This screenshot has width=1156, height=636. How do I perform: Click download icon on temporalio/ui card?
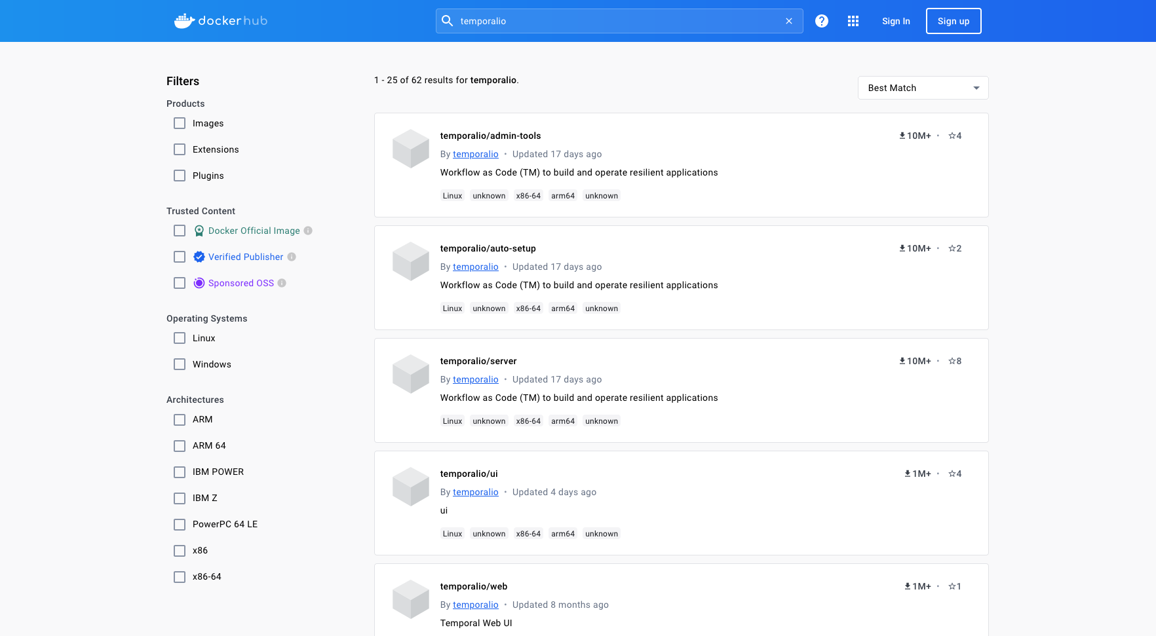908,474
